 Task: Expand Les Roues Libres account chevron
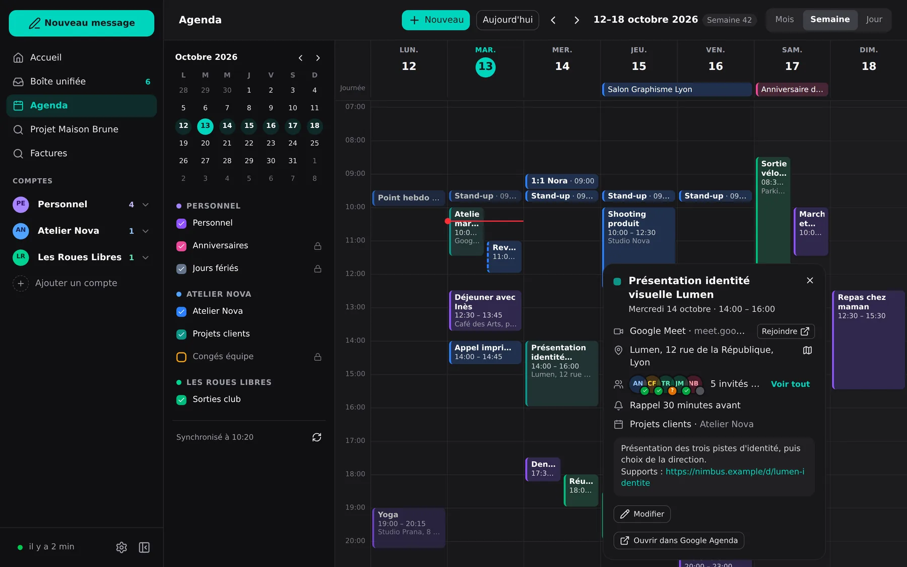[146, 258]
